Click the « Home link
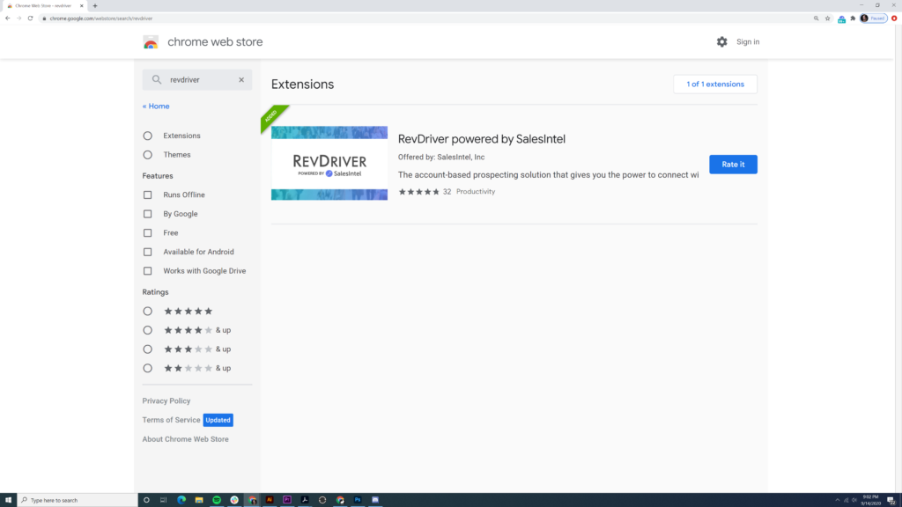The image size is (902, 507). tap(156, 107)
